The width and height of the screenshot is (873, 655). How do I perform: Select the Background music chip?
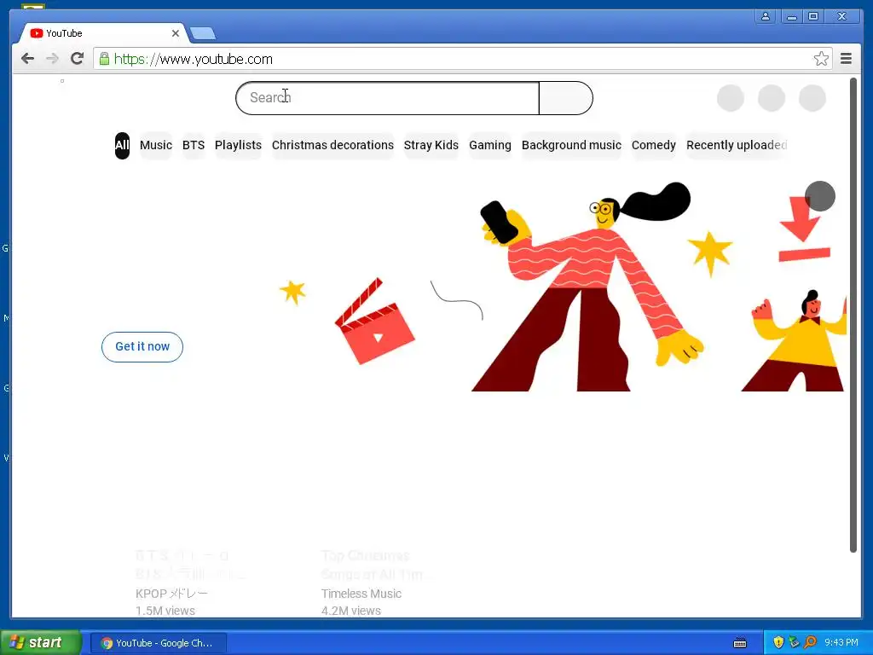pyautogui.click(x=571, y=145)
